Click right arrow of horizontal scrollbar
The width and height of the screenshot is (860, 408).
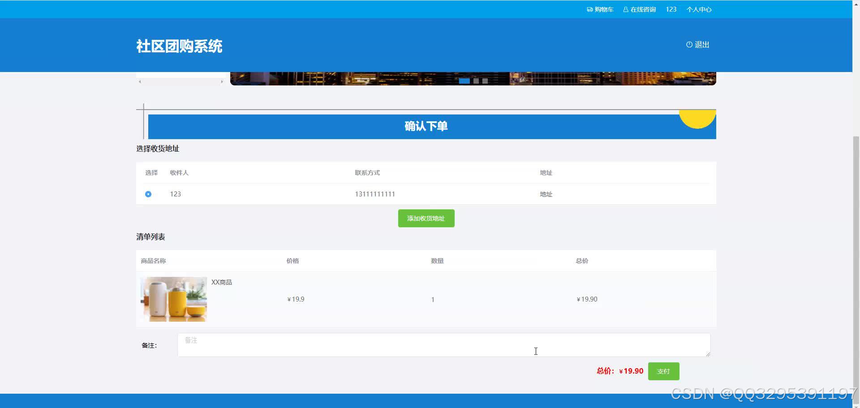pos(222,81)
